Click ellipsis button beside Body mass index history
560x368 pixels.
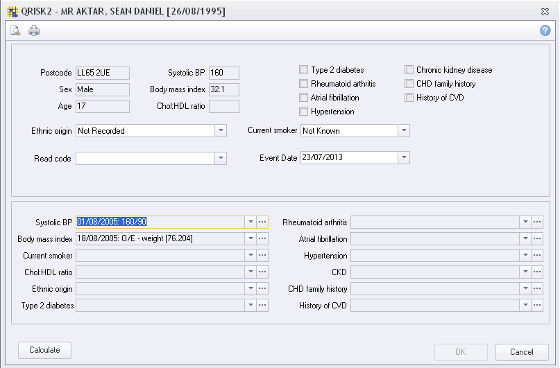pos(262,238)
